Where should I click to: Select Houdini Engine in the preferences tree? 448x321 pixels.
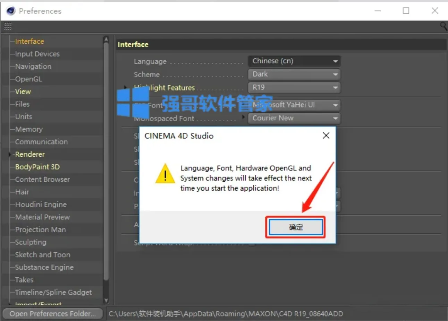(x=41, y=205)
